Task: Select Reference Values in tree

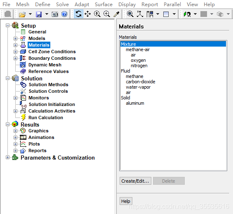Action: tap(49, 71)
